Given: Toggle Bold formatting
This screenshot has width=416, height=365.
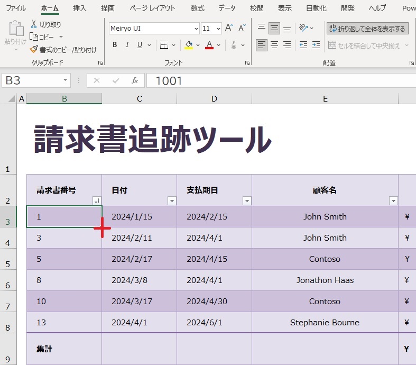Looking at the screenshot, I should point(115,45).
